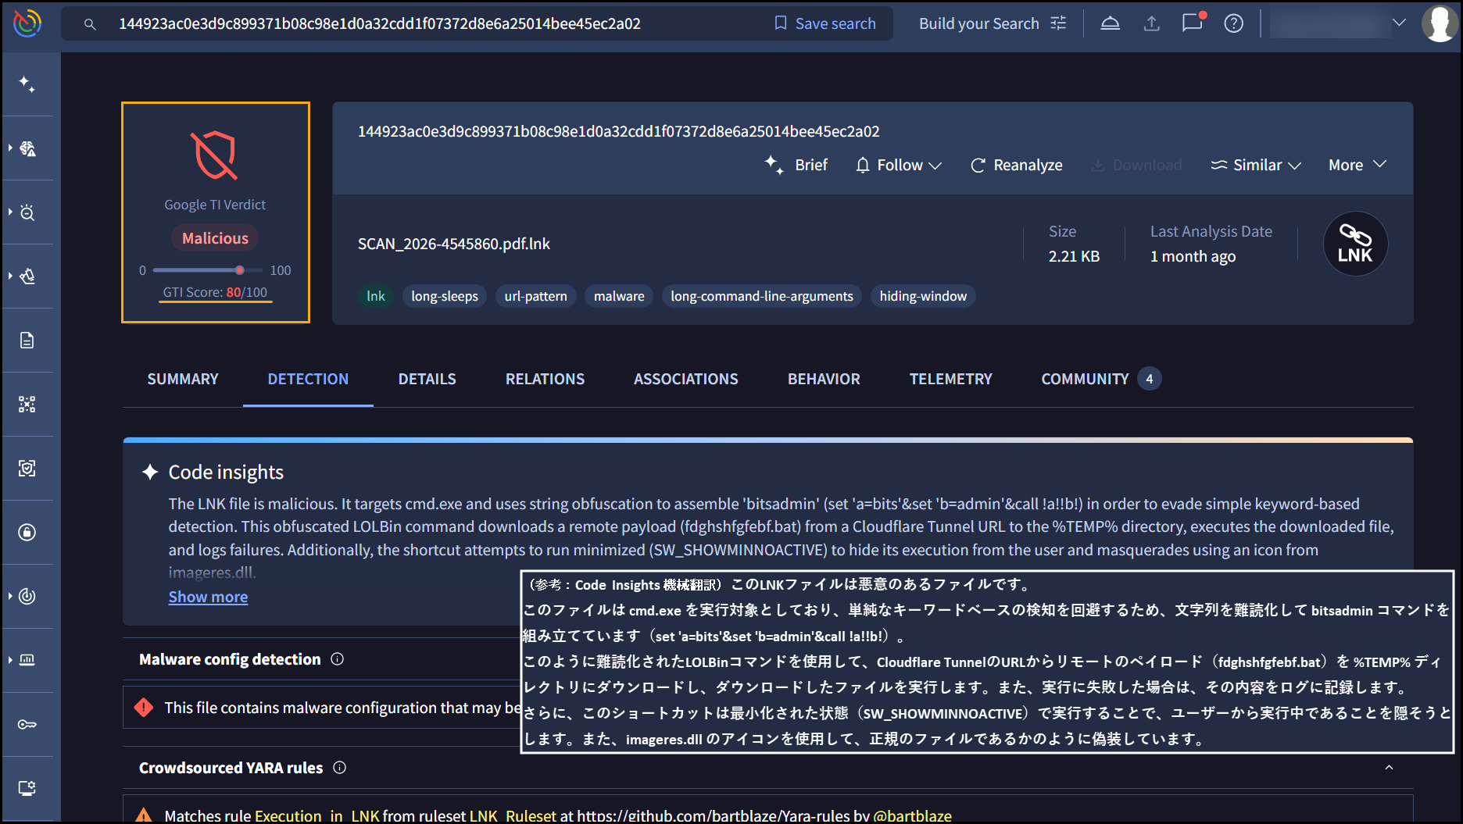Click the red alert icon on malware configuration row

[144, 708]
